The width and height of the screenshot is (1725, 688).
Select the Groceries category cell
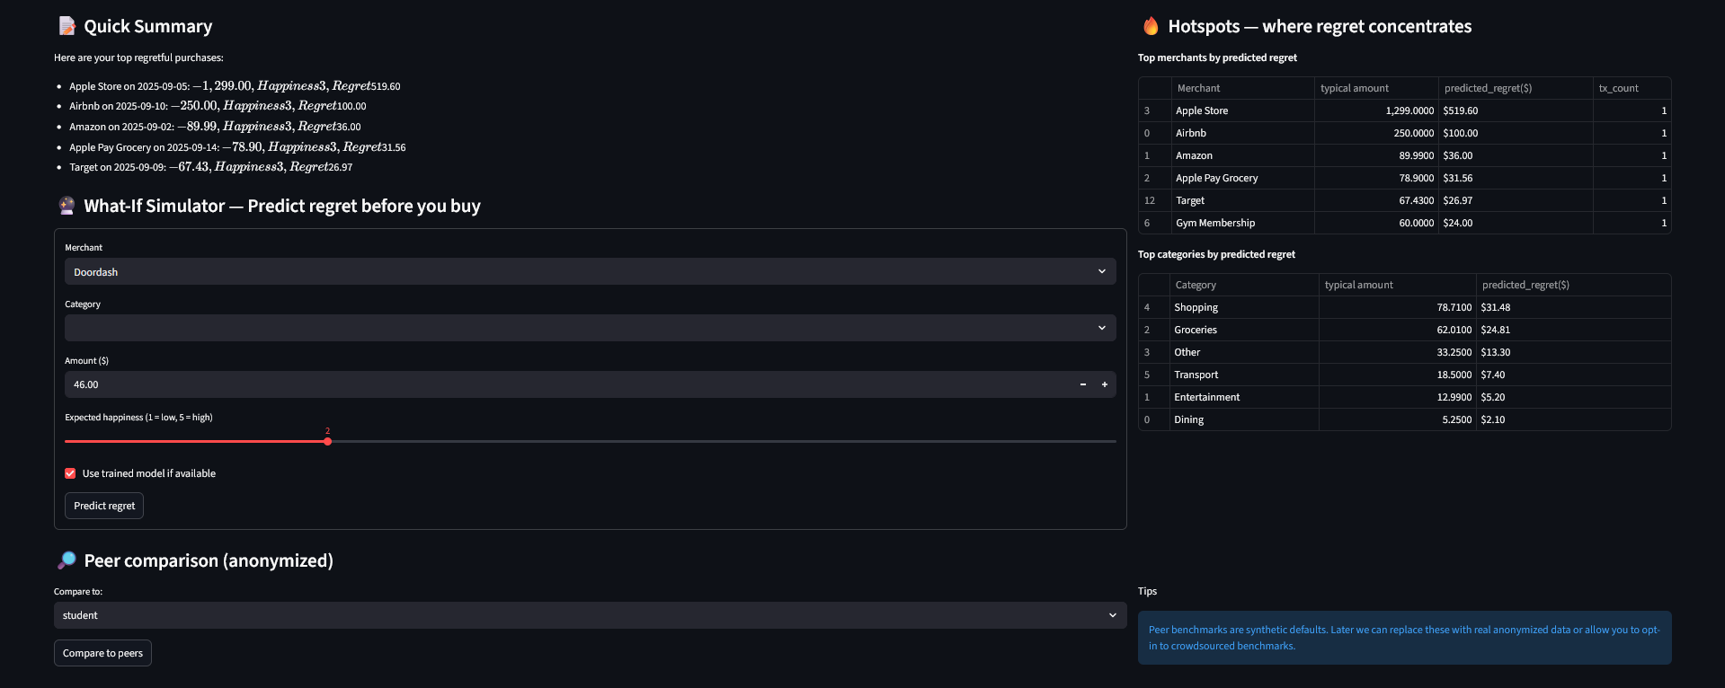pyautogui.click(x=1244, y=330)
